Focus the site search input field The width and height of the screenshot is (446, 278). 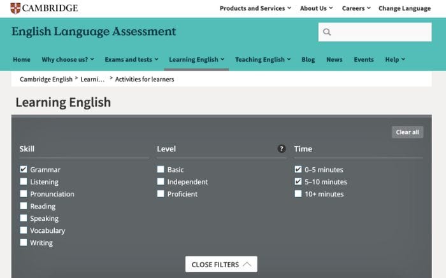pyautogui.click(x=375, y=32)
